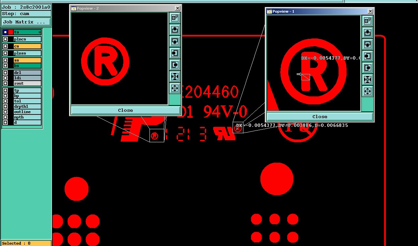The image size is (418, 246).
Task: Click the Job : 2s8c2001a0 label
Action: (26, 7)
